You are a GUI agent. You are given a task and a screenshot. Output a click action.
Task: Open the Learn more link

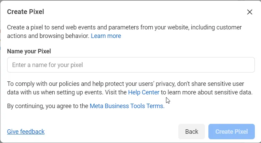pos(106,36)
